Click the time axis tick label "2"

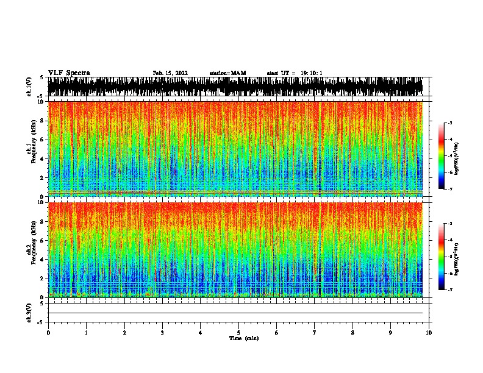coord(124,333)
